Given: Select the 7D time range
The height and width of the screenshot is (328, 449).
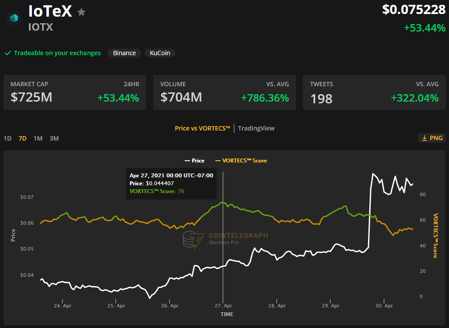Looking at the screenshot, I should [x=22, y=138].
